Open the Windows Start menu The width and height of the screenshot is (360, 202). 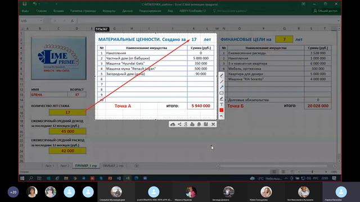tap(22, 178)
